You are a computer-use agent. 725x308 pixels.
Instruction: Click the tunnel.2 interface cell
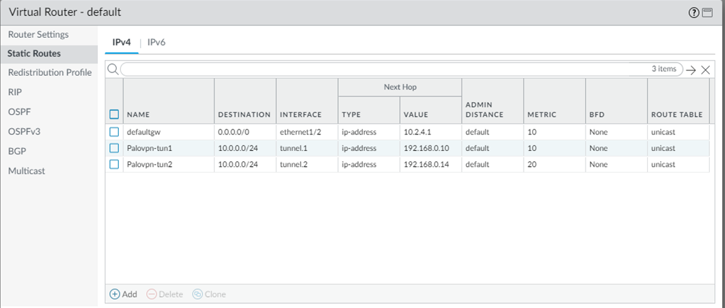(x=292, y=165)
